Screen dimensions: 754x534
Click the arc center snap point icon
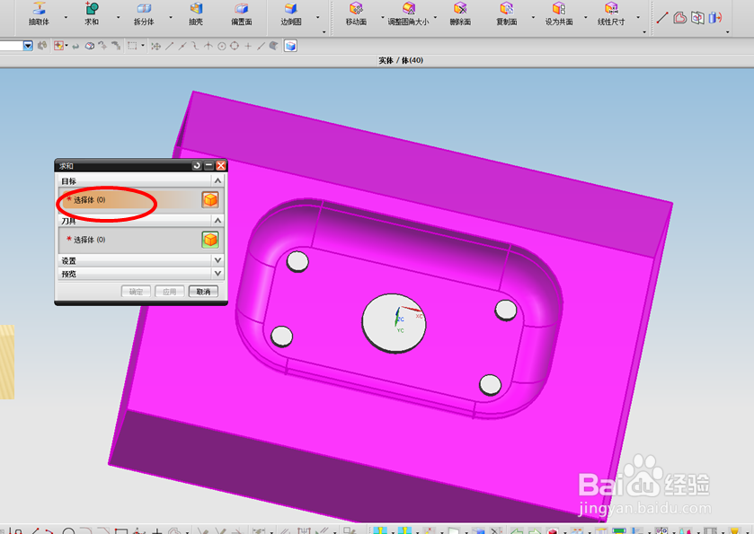(x=222, y=46)
